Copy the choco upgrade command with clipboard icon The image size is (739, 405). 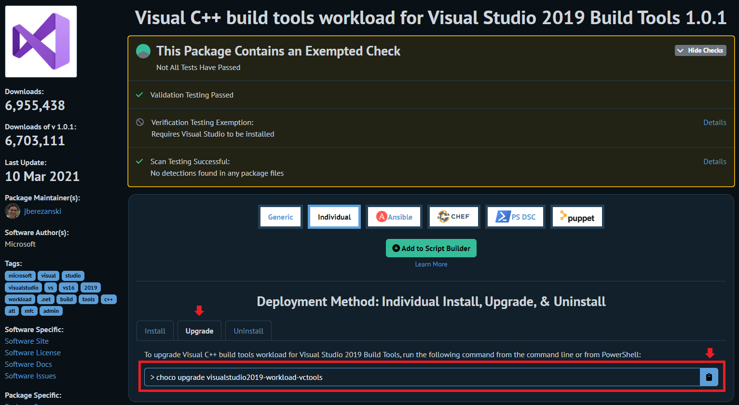[709, 377]
